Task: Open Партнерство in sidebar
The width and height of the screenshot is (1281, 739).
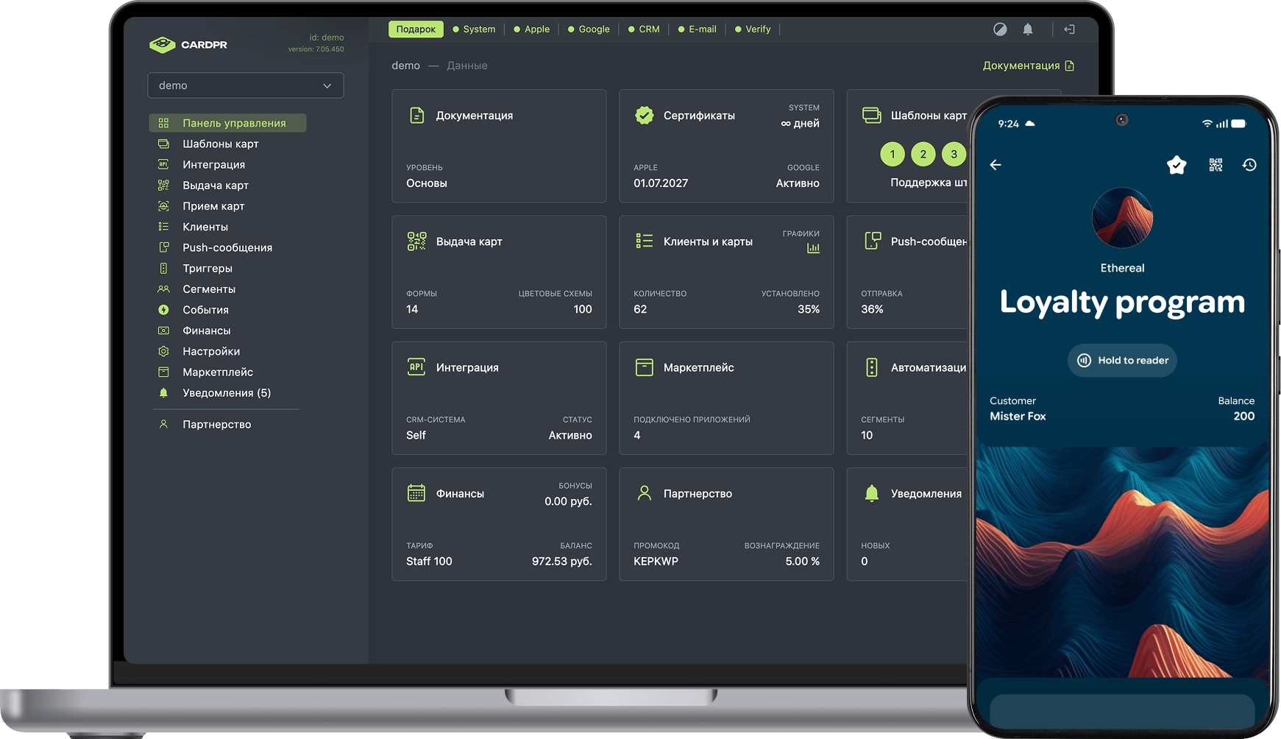Action: click(x=216, y=425)
